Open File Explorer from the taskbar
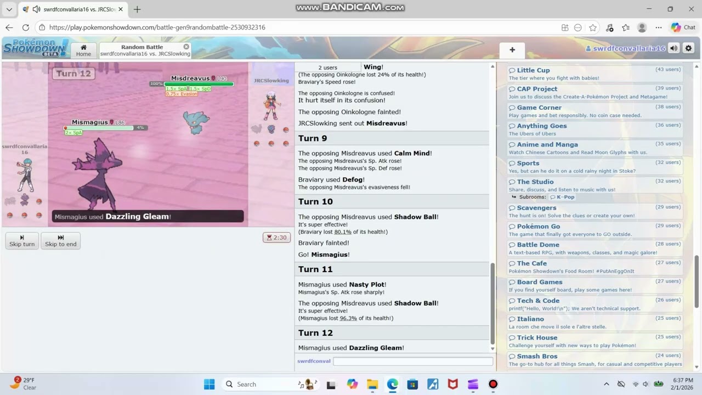The image size is (702, 395). [372, 384]
